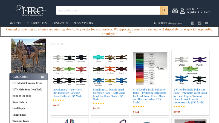
Task: Visit the Facebook page icon
Action: pyautogui.click(x=193, y=23)
